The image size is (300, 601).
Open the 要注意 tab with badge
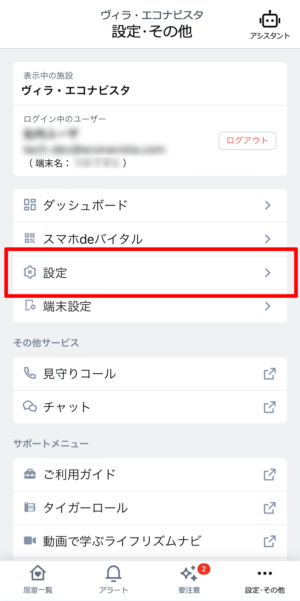pos(189,580)
